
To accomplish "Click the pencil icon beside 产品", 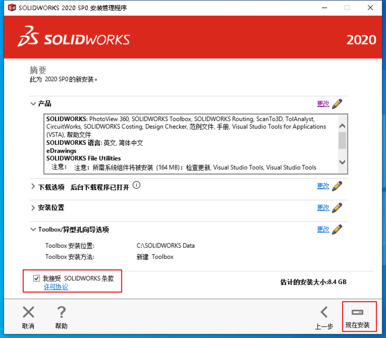I will click(337, 104).
